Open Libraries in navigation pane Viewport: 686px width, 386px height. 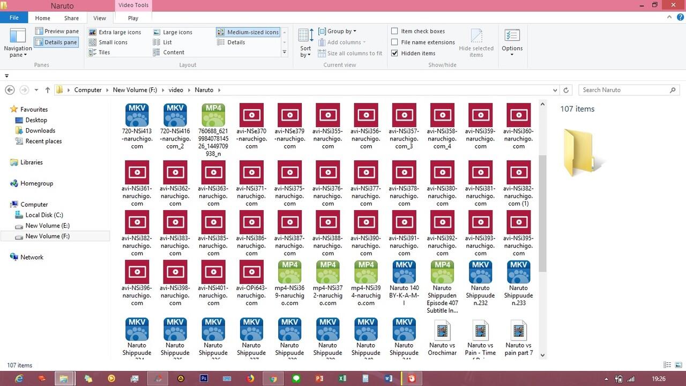click(x=31, y=162)
